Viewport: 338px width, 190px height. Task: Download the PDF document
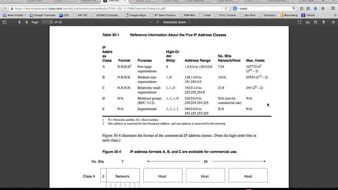[316, 22]
